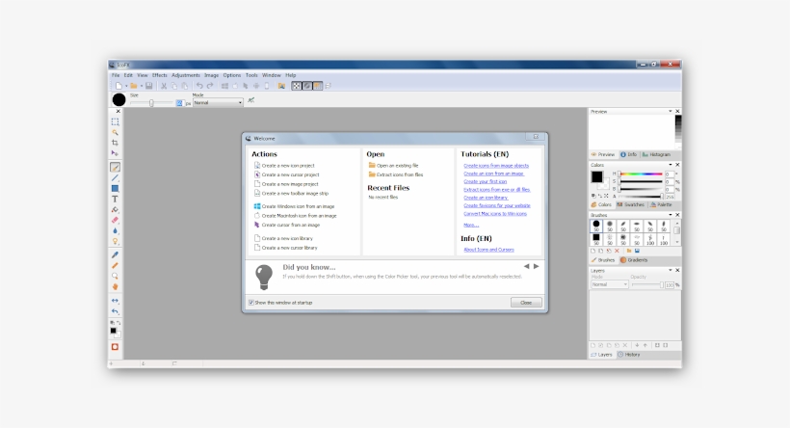
Task: Expand the layer blend Mode dropdown
Action: tap(608, 284)
